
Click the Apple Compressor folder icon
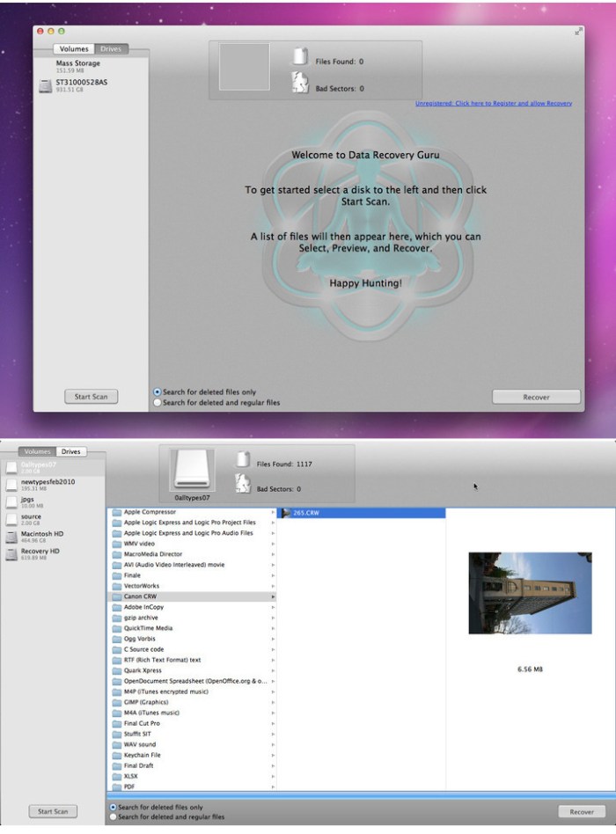point(117,512)
